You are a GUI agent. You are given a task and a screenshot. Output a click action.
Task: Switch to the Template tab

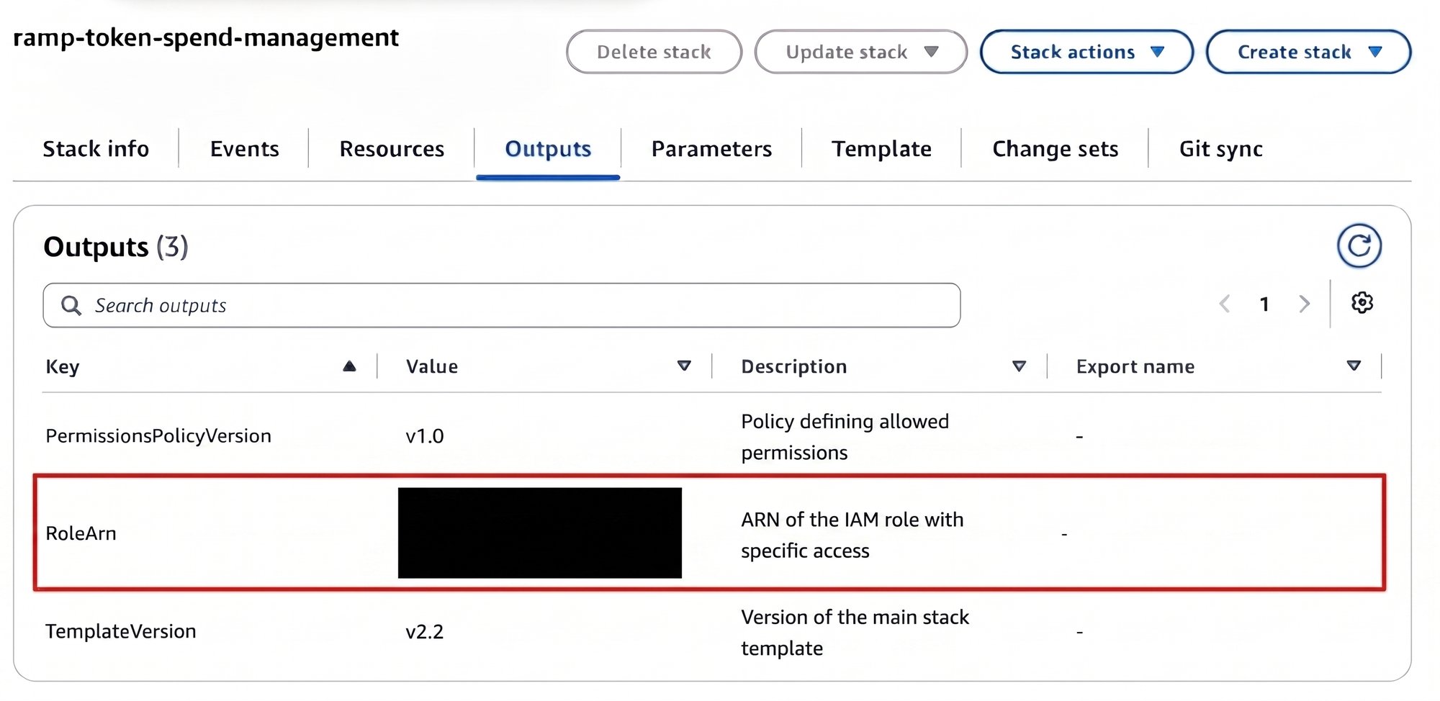point(881,149)
